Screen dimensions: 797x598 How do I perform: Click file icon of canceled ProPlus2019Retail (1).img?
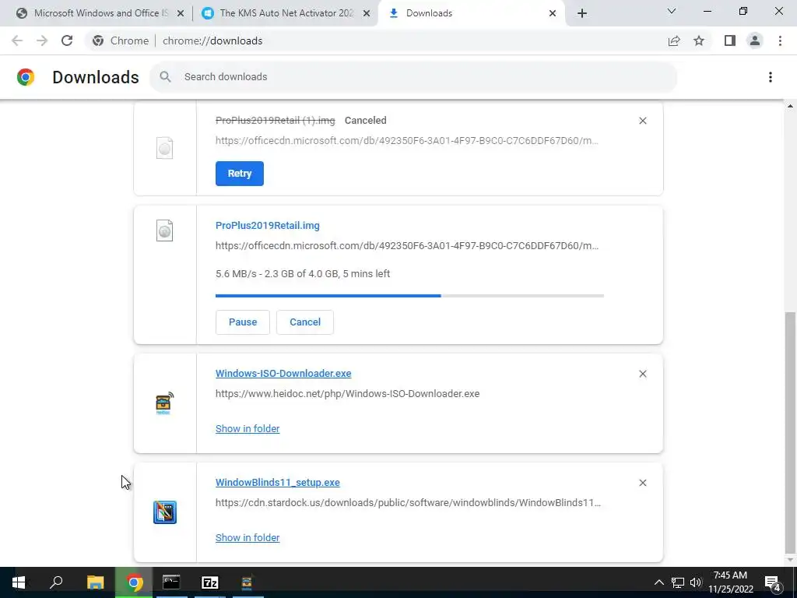tap(165, 148)
